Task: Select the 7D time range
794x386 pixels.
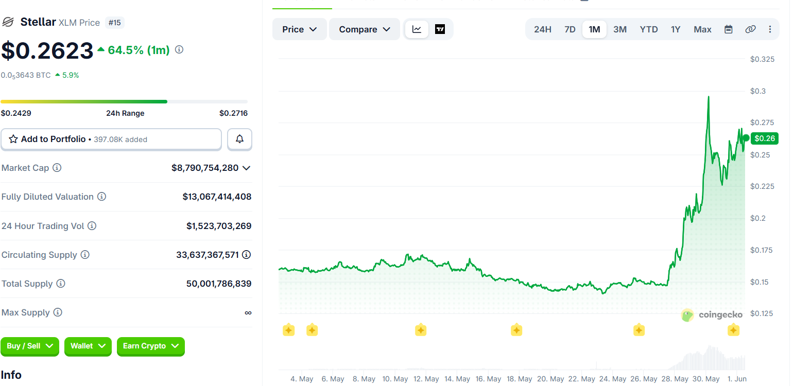Action: click(x=570, y=29)
